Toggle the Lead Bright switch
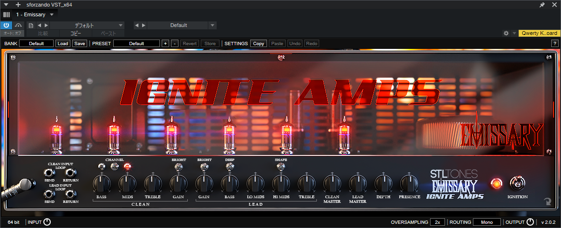Viewport: 561px width, 228px height. pos(204,167)
